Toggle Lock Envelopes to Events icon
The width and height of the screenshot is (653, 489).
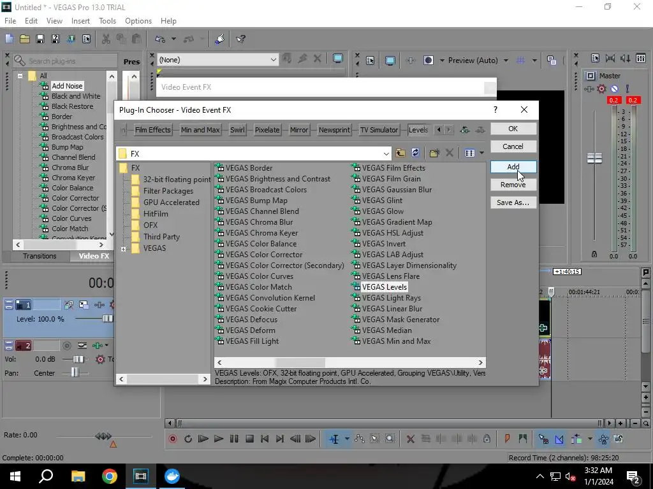coord(603,439)
